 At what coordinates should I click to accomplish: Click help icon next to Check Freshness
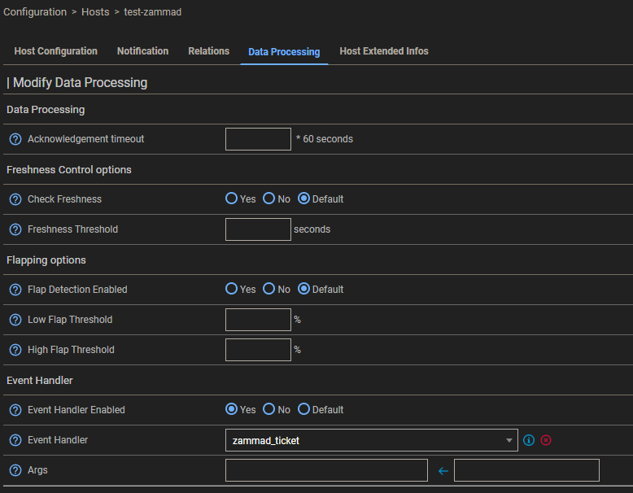(x=15, y=199)
